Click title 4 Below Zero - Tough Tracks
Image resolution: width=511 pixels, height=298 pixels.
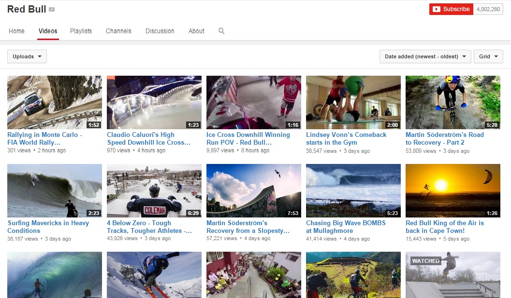click(149, 227)
